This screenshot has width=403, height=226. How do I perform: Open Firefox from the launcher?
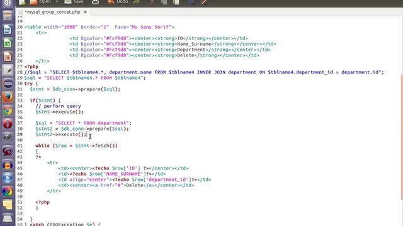point(8,97)
